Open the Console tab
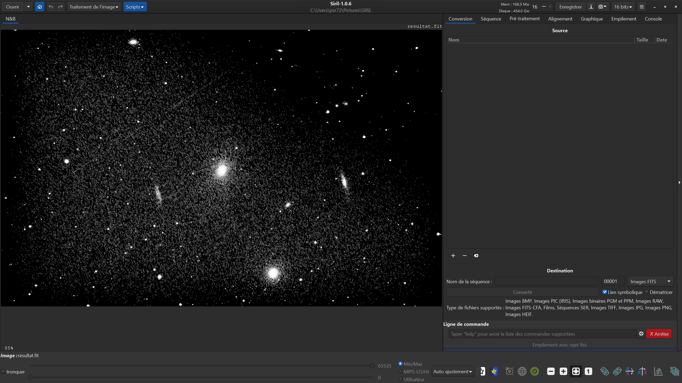Screen dimensions: 682x383 tap(653, 19)
